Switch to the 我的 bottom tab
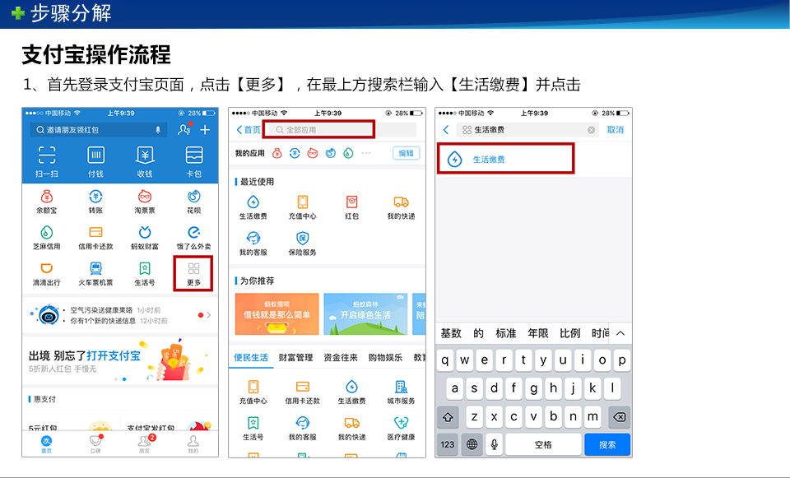The width and height of the screenshot is (790, 478). (x=193, y=443)
